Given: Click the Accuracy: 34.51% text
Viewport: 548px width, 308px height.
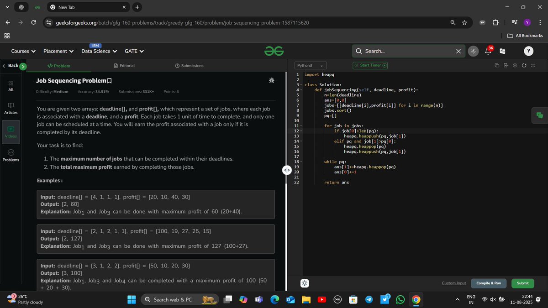Looking at the screenshot, I should pos(93,92).
